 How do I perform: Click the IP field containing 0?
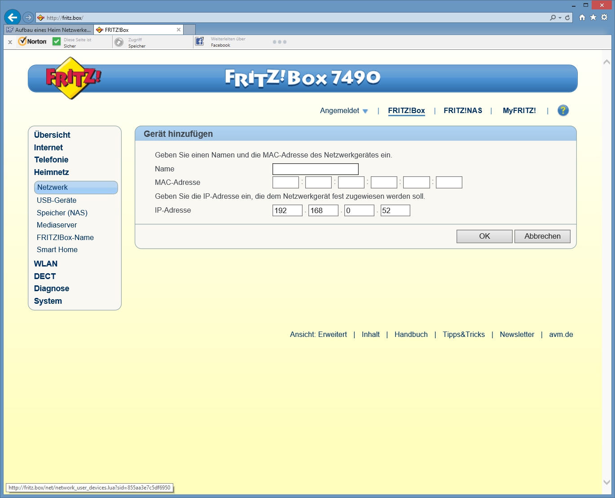pyautogui.click(x=359, y=210)
